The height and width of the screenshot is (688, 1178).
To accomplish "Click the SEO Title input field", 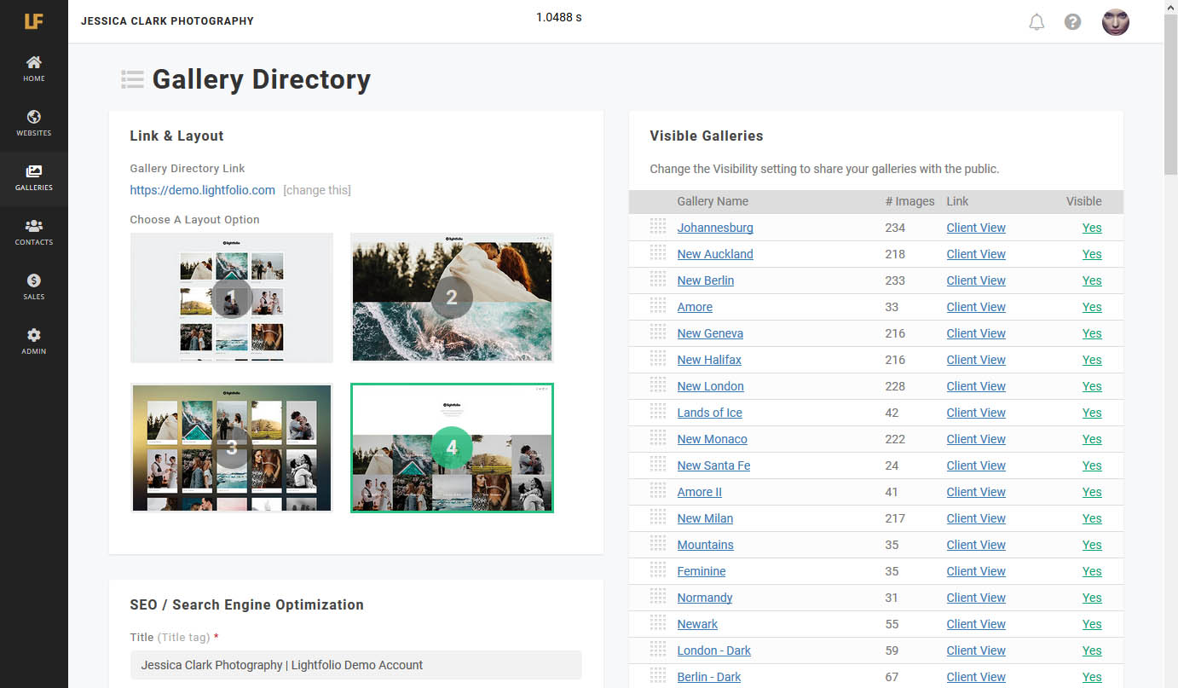I will tap(355, 665).
